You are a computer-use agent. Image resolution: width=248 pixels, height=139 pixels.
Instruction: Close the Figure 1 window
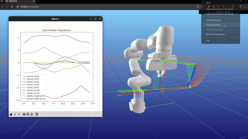[100, 19]
